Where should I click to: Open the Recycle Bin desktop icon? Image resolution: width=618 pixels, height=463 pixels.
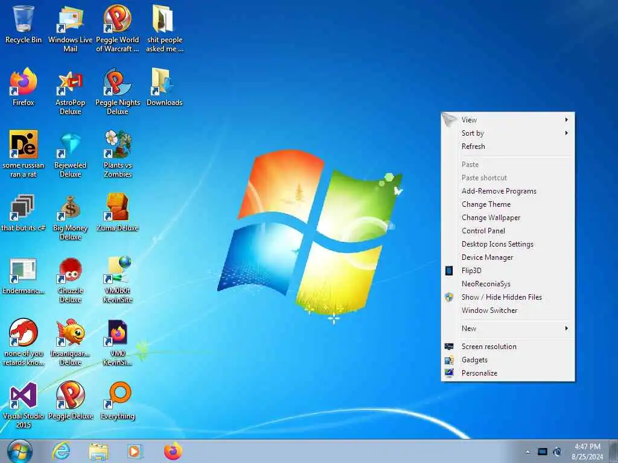coord(24,24)
